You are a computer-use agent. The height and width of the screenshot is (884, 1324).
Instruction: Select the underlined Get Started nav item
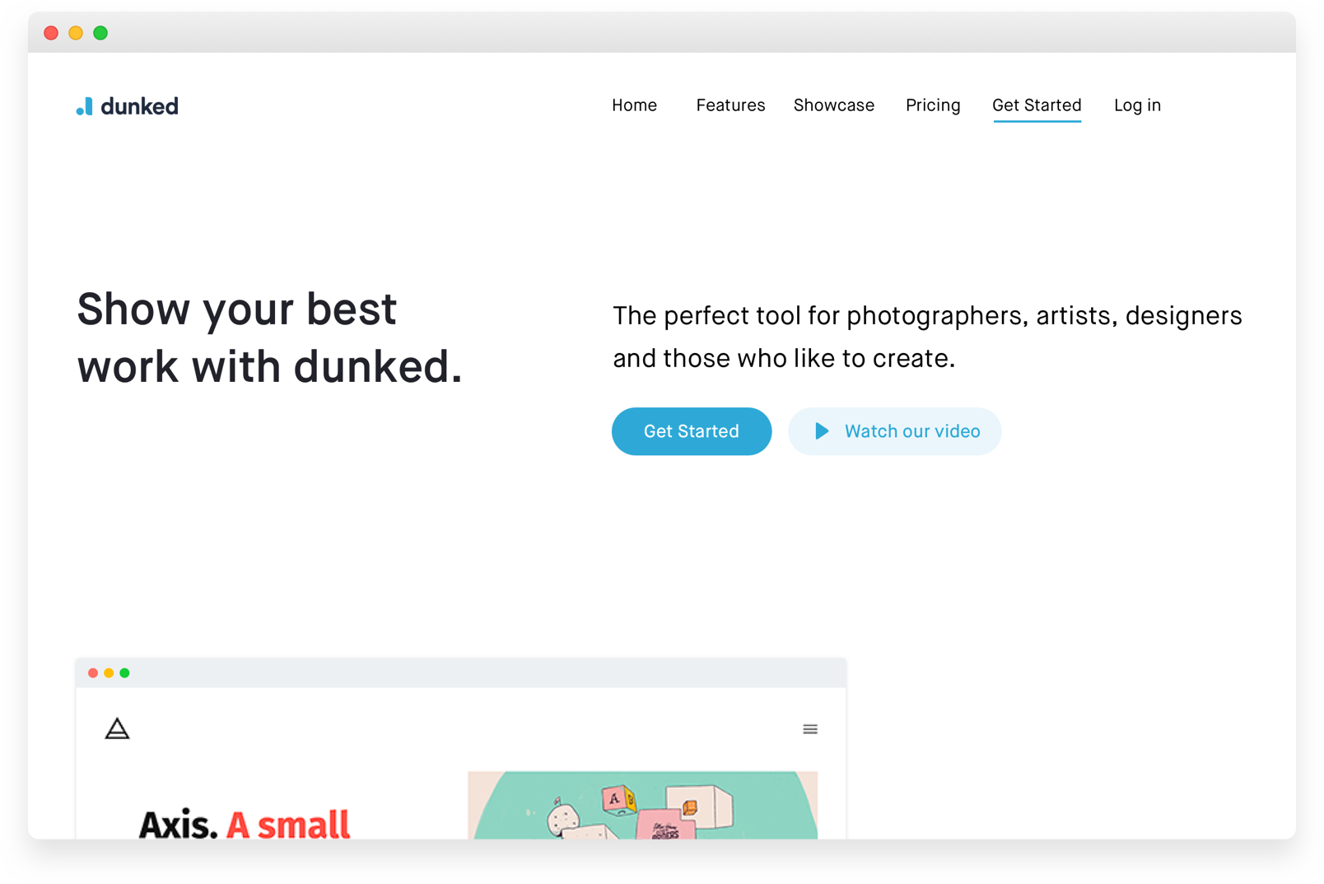(1037, 106)
